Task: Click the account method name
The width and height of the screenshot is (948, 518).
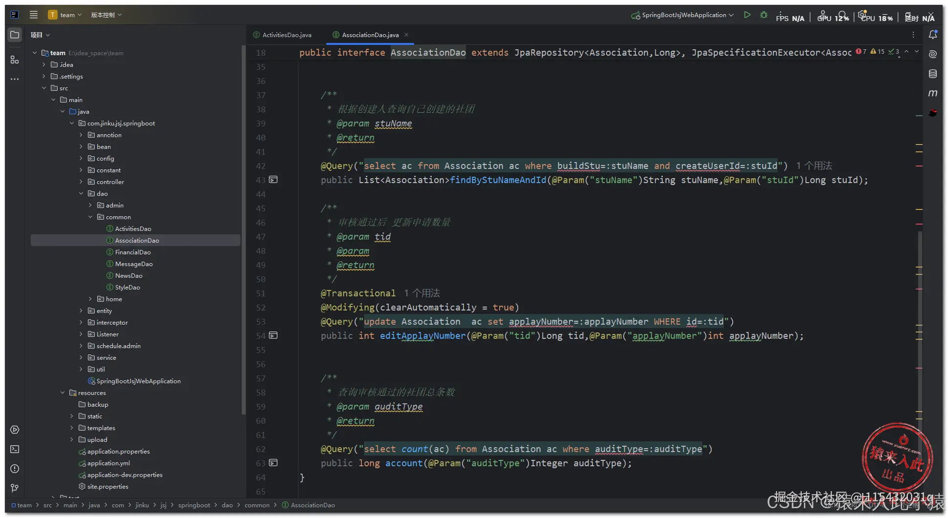Action: 404,463
